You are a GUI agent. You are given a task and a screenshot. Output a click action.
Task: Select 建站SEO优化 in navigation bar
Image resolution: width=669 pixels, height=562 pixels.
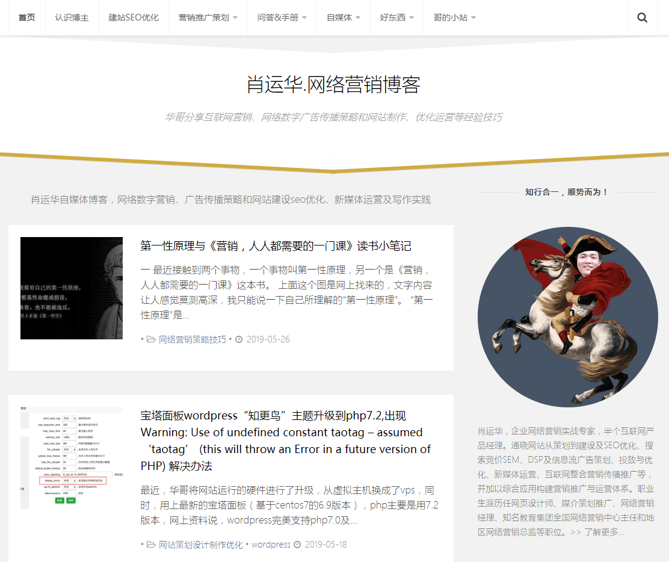click(134, 17)
